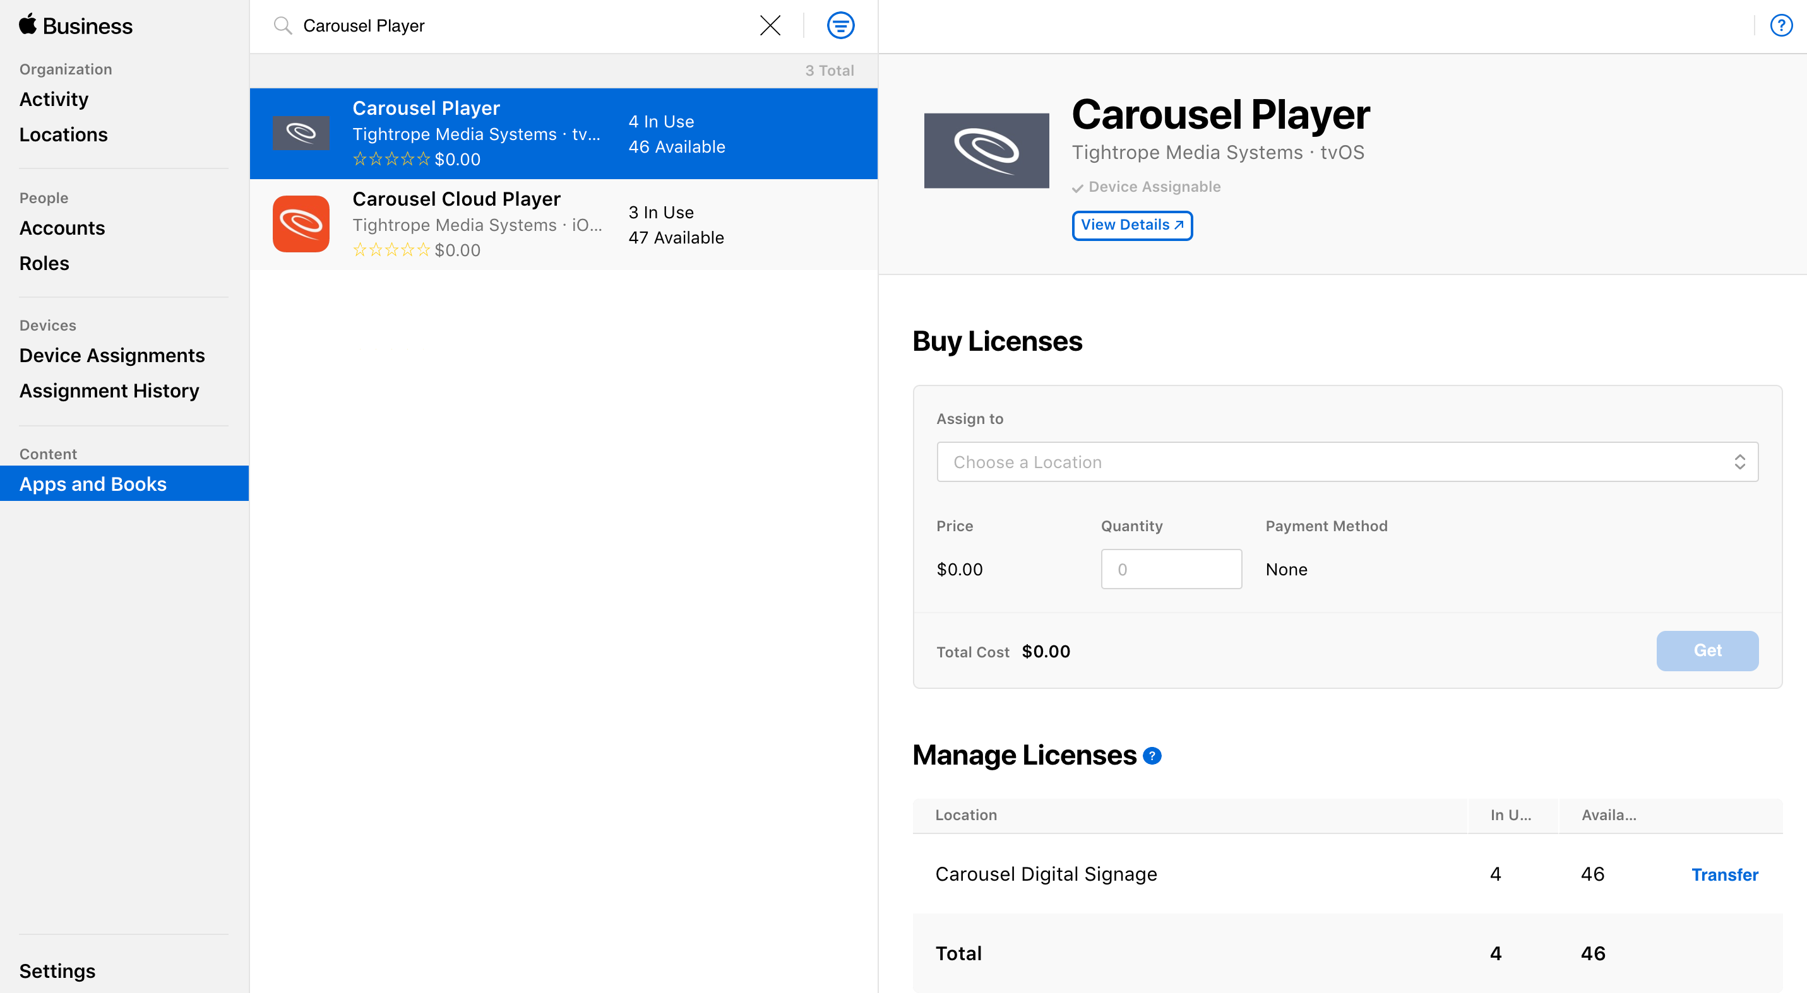Expand the Choose a Location dropdown
The width and height of the screenshot is (1807, 993).
1347,462
